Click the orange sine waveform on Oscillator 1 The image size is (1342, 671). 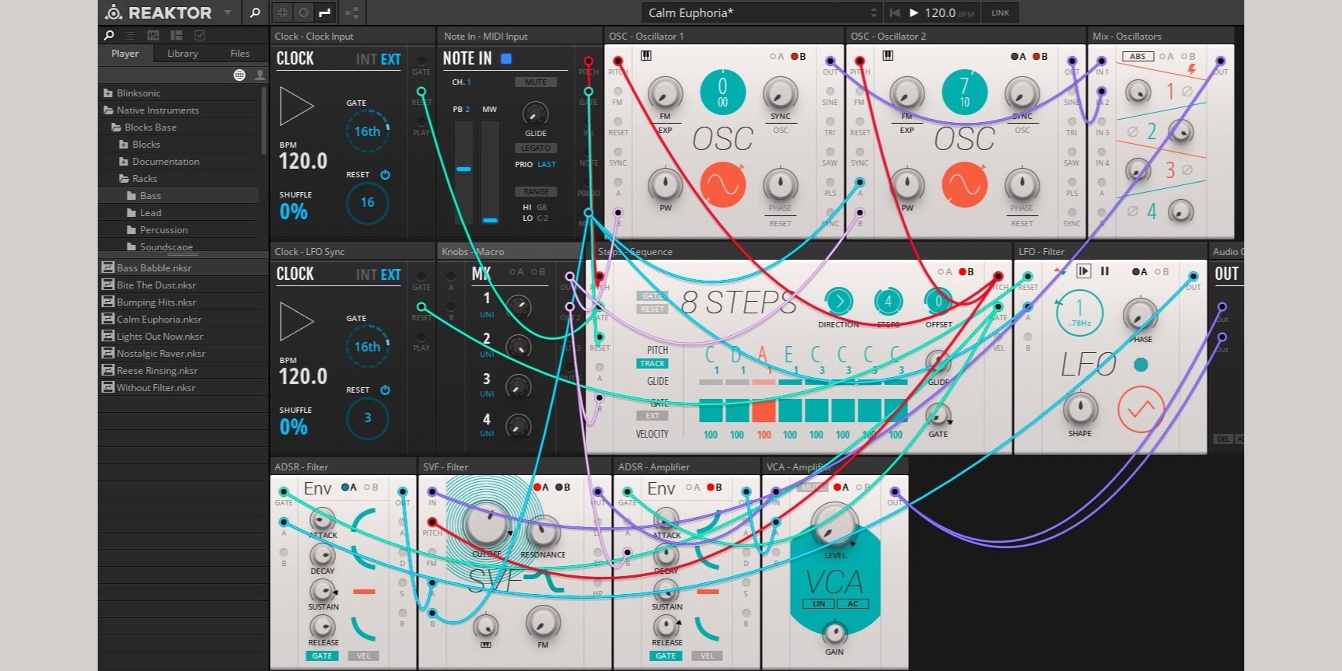[x=722, y=185]
